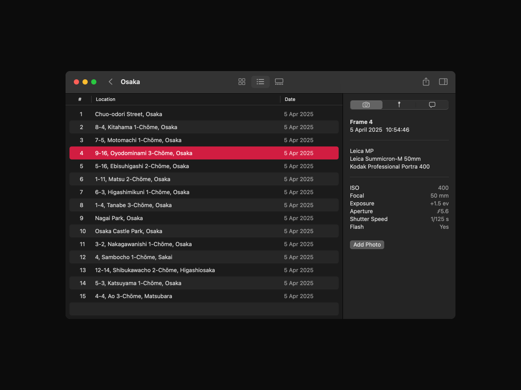Open the notes comment tab

432,105
